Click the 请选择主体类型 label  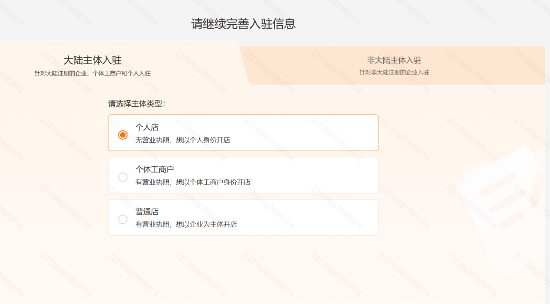(137, 104)
